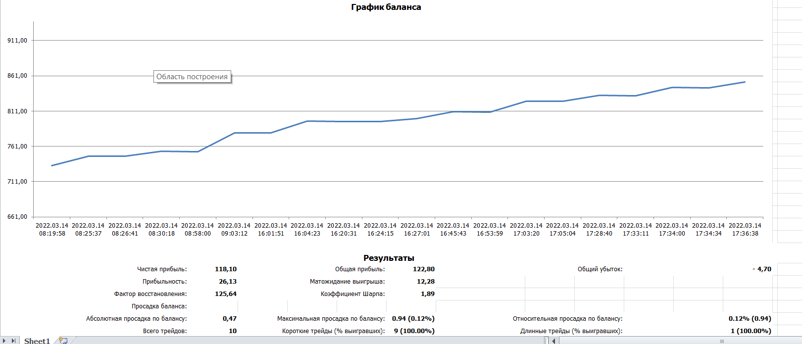Click the 08:25:37 date axis label
The image size is (802, 344).
click(x=88, y=230)
